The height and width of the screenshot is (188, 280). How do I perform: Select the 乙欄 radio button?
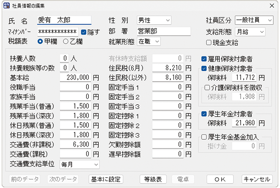pos(65,41)
